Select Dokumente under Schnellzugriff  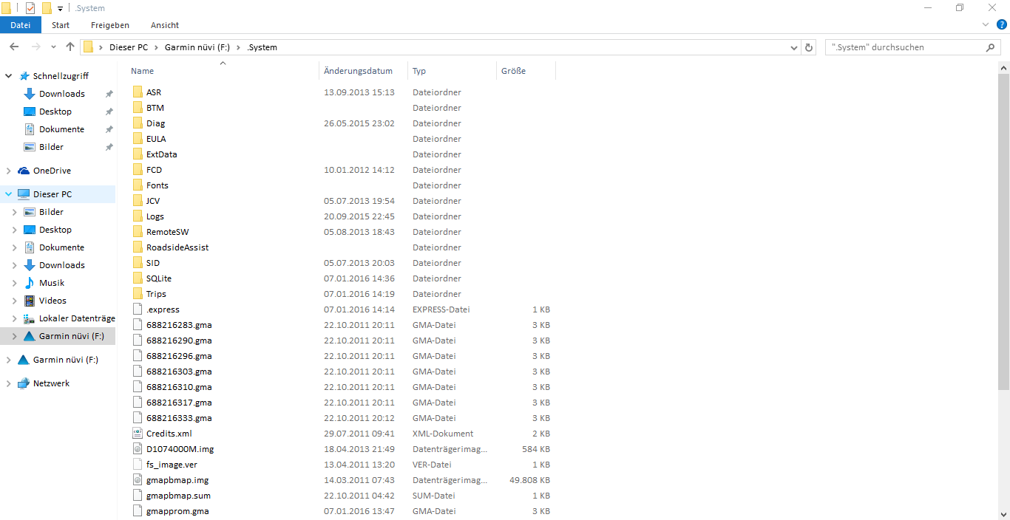coord(61,129)
